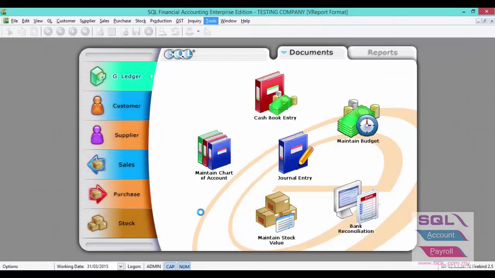Click the Paste clipboard toolbar icon
Screen dimensions: 495x278
click(34, 32)
